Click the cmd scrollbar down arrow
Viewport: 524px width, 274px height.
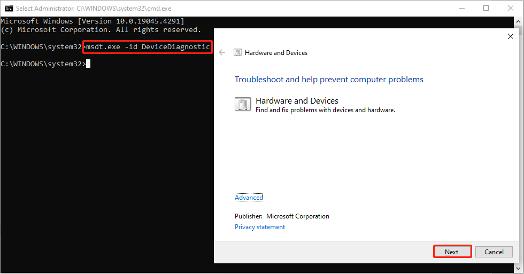pos(518,268)
